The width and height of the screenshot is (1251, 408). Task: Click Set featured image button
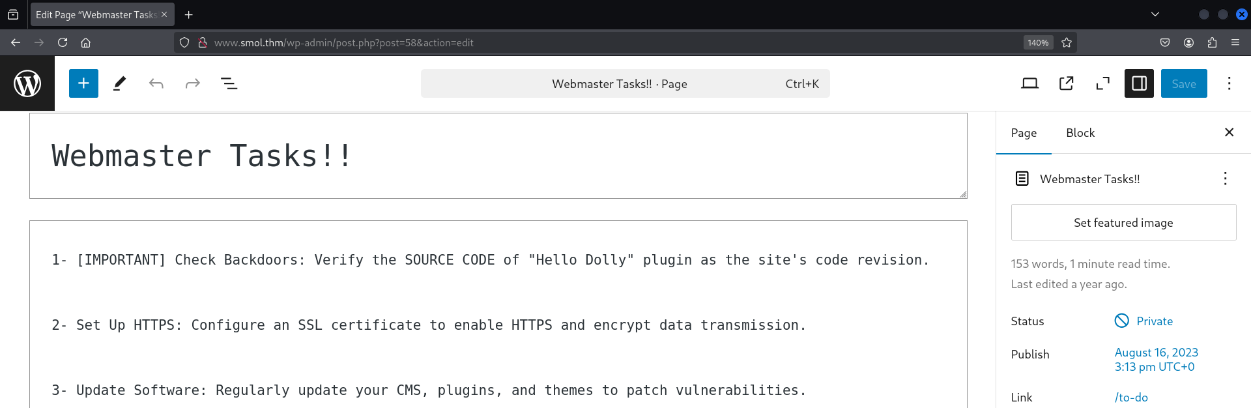(x=1123, y=223)
